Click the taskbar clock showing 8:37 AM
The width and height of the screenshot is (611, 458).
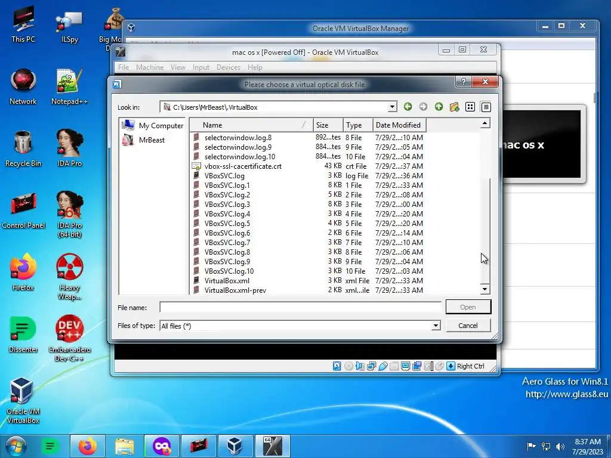[x=588, y=447]
